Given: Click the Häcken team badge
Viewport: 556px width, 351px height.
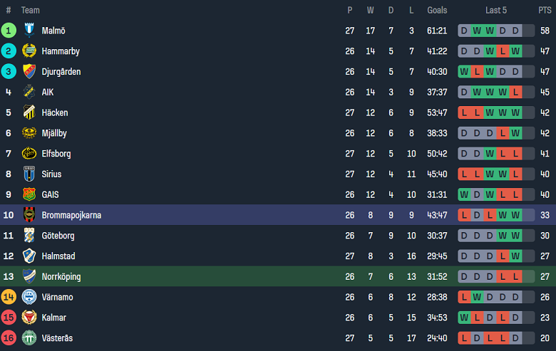Looking at the screenshot, I should point(29,112).
